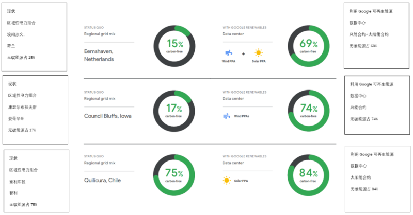Click the Eemshaven, Netherlands location label
Viewport: 413px width, 215px height.
[x=99, y=55]
